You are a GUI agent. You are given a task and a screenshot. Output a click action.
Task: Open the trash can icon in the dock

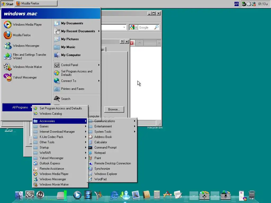252,195
